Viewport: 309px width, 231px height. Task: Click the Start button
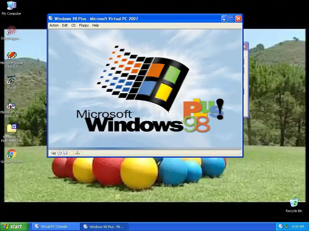pyautogui.click(x=14, y=226)
